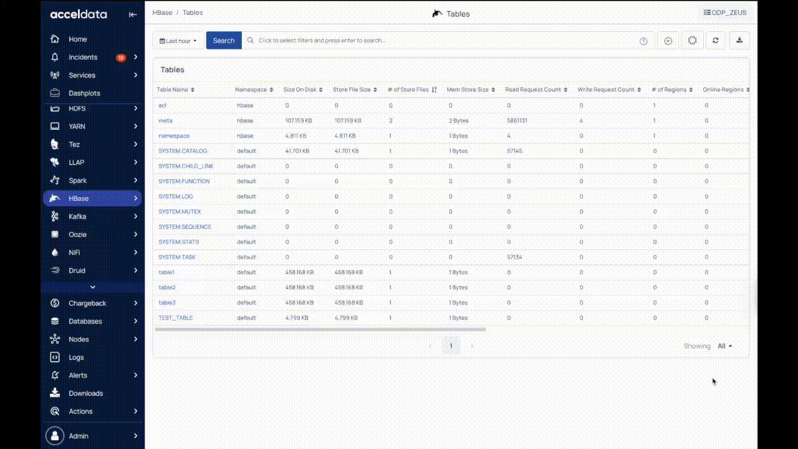
Task: Open the Incidents bell icon in sidebar
Action: pos(55,57)
